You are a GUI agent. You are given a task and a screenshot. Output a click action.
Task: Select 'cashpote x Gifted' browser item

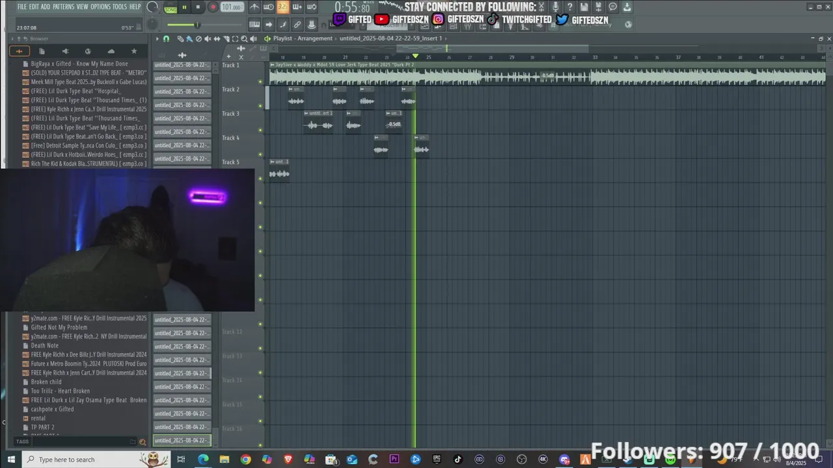[x=52, y=409]
